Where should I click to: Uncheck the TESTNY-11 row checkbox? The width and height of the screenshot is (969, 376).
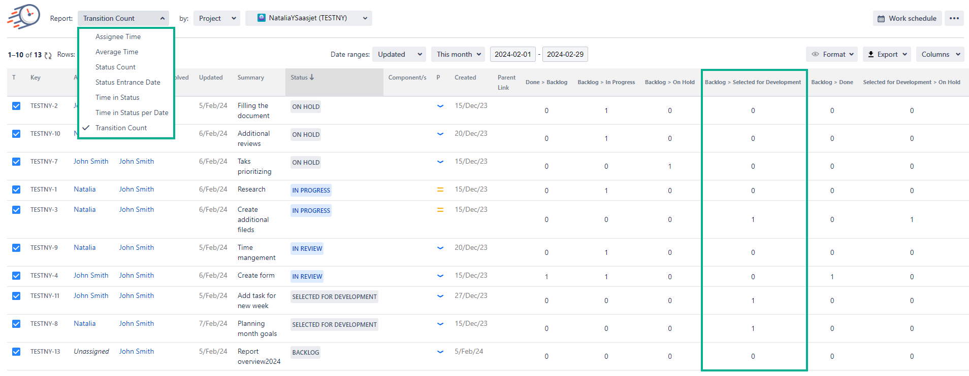(16, 296)
